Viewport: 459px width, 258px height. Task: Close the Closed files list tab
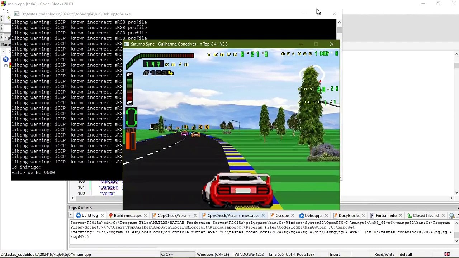[x=443, y=215]
